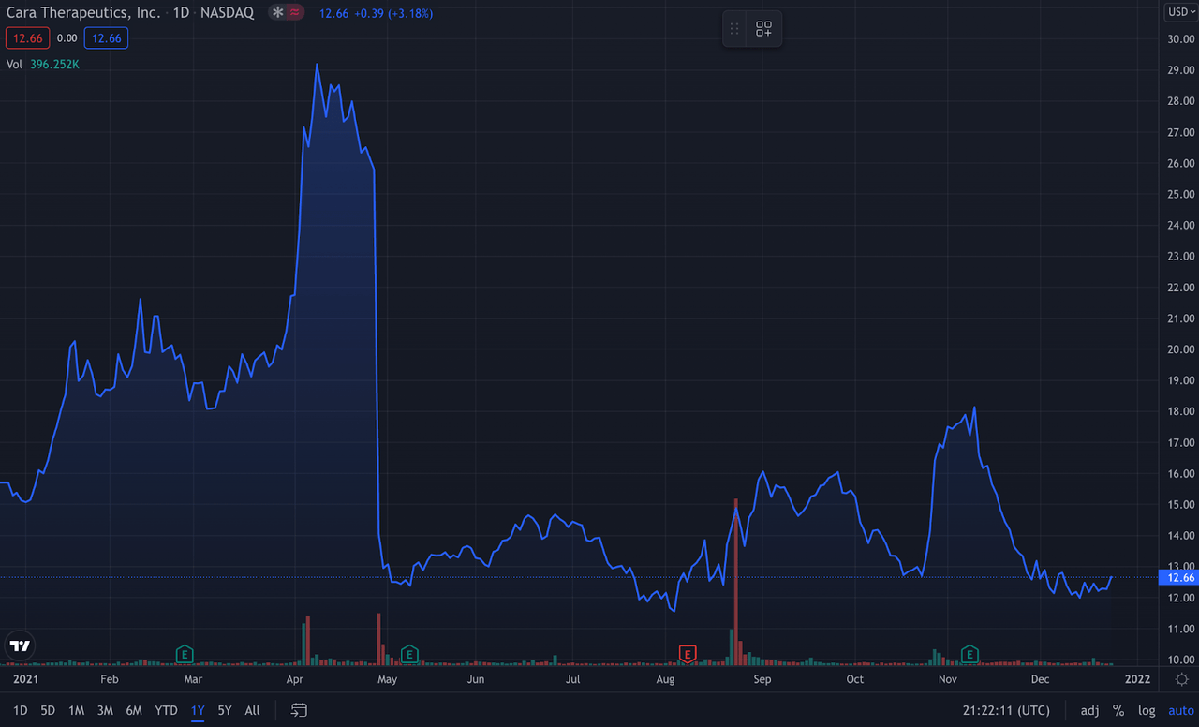Click the blue 12.66 buy button
The height and width of the screenshot is (727, 1199).
pos(106,38)
